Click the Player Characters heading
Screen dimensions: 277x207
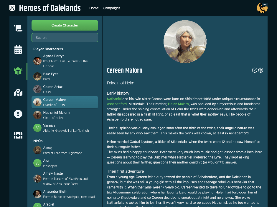[x=48, y=49]
